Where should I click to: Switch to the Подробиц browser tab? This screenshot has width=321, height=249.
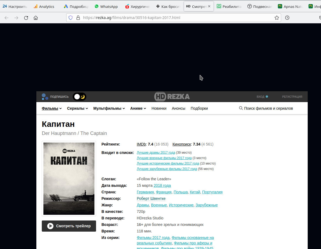[76, 6]
